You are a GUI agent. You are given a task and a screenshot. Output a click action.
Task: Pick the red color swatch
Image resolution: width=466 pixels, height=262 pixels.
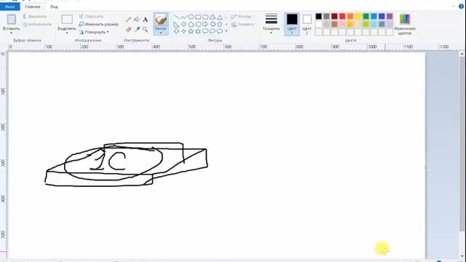(342, 16)
